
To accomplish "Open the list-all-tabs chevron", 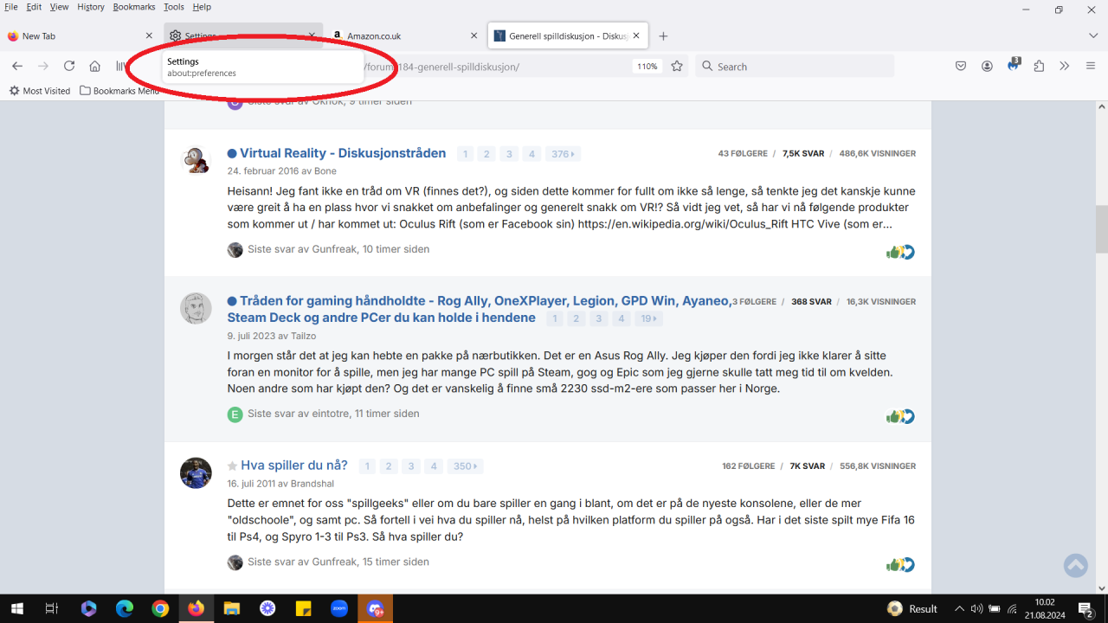I will (x=1092, y=35).
